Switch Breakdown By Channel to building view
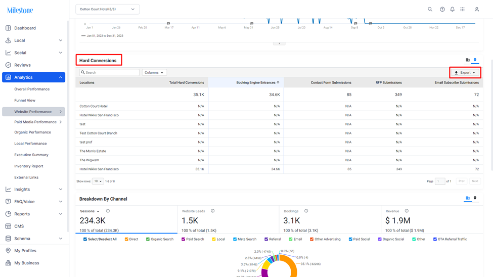Viewport: 493px width, 277px height. [468, 198]
